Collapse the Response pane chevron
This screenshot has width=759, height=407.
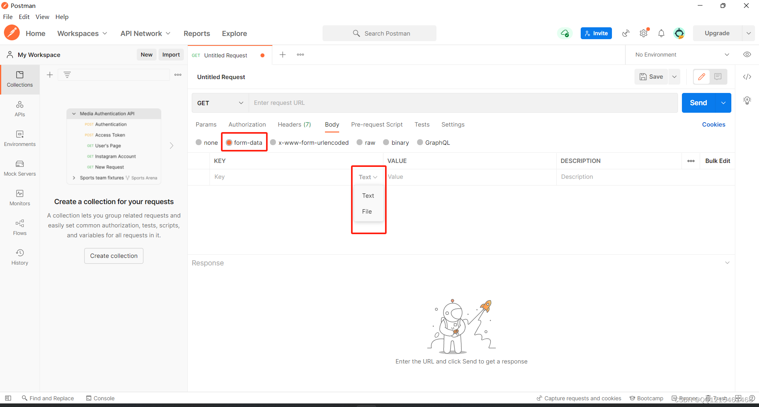(x=727, y=263)
